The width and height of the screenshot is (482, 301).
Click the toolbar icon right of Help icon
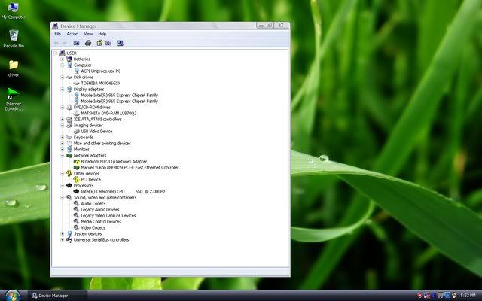coord(108,43)
